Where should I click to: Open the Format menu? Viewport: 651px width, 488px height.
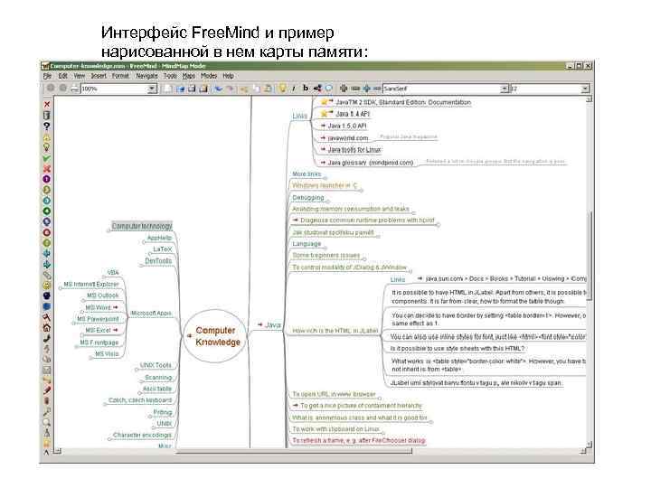[120, 76]
